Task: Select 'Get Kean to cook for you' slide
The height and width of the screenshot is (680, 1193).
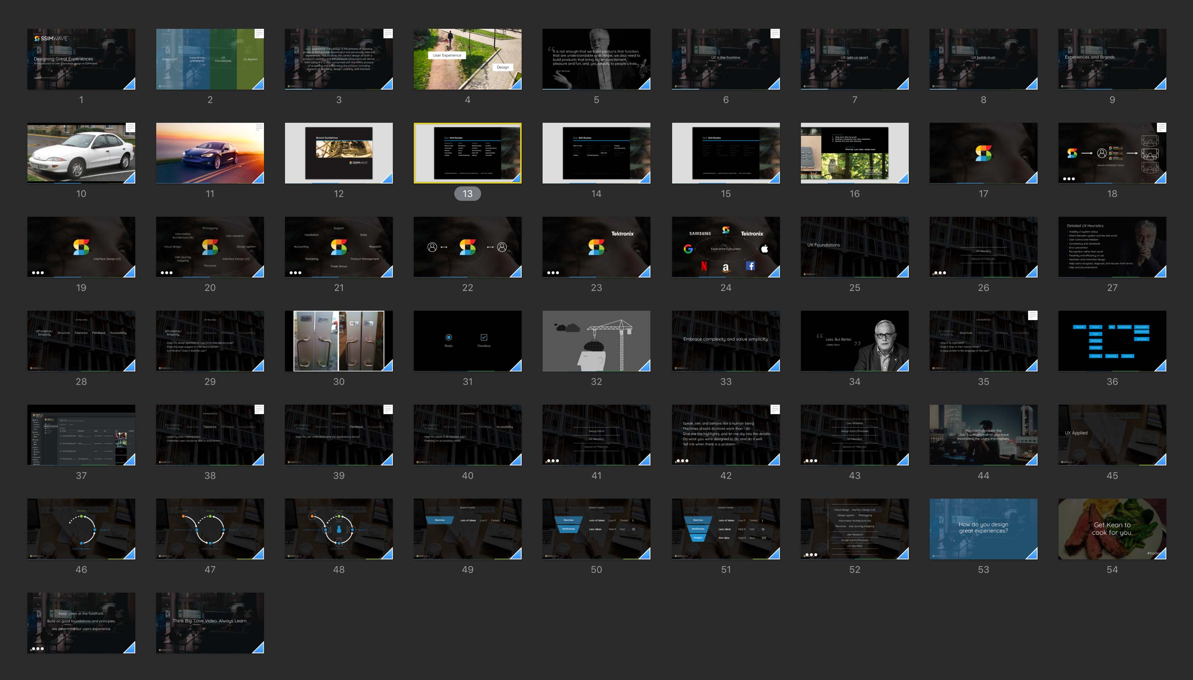Action: [1112, 529]
